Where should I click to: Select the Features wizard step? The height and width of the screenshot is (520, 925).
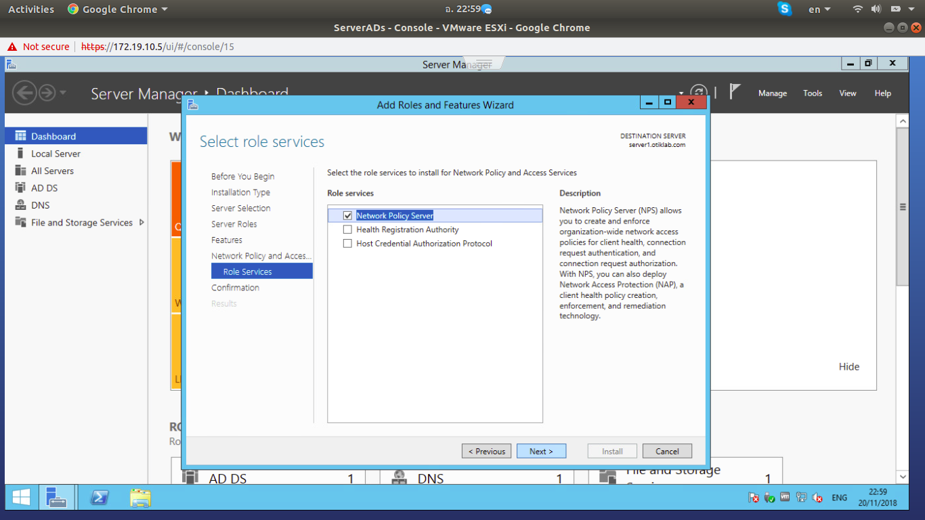(x=226, y=240)
